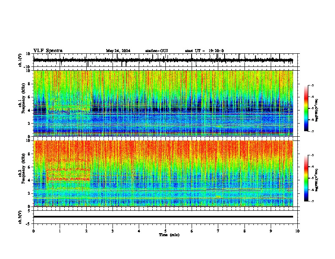Click time axis tick label "6"
This screenshot has width=335, height=259.
coord(192,231)
